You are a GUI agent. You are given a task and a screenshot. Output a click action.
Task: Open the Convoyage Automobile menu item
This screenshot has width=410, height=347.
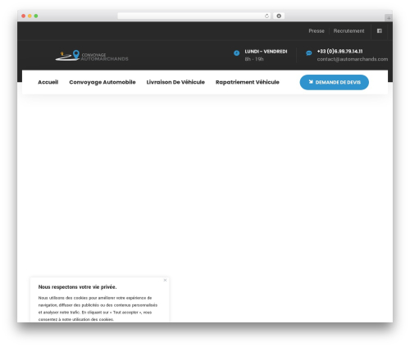tap(102, 82)
